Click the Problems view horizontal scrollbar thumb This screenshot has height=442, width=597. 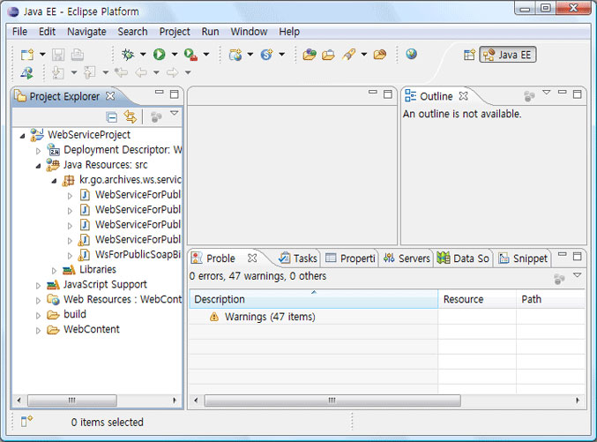click(x=332, y=401)
